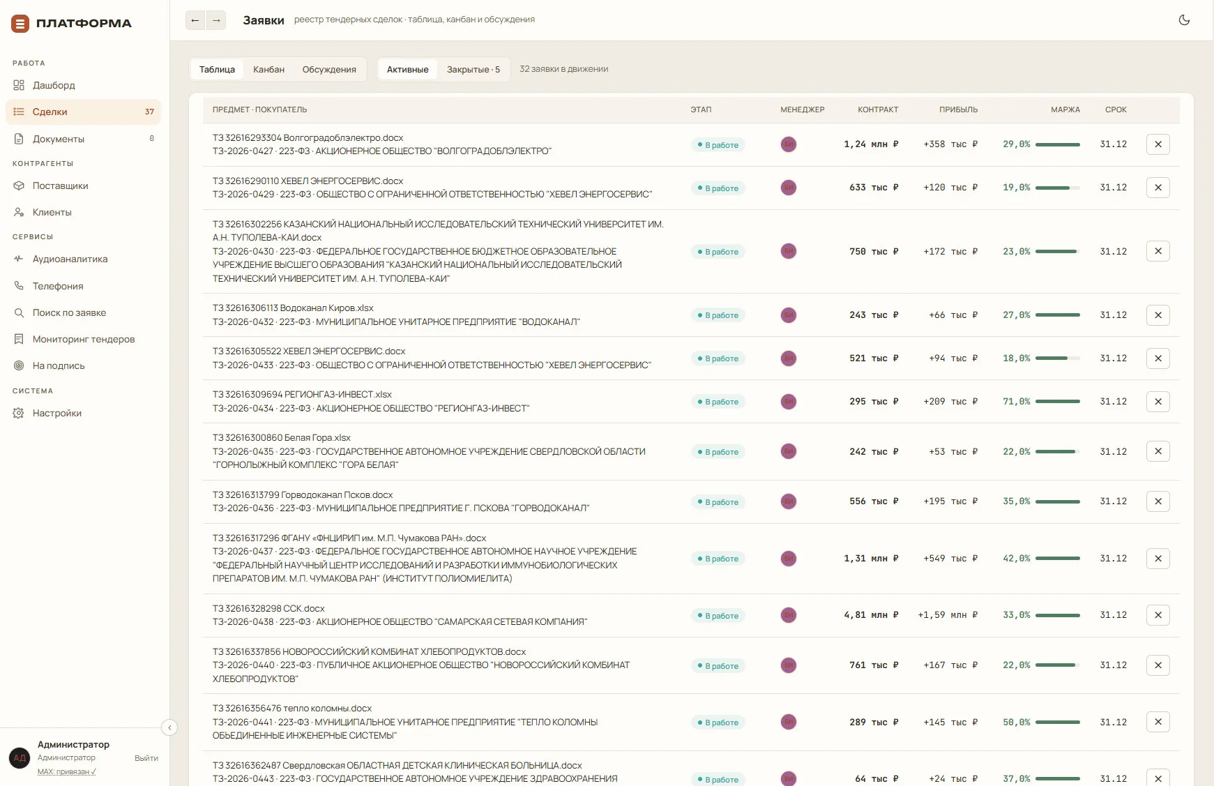Image resolution: width=1214 pixels, height=786 pixels.
Task: Open Сделки in the sidebar
Action: point(83,112)
